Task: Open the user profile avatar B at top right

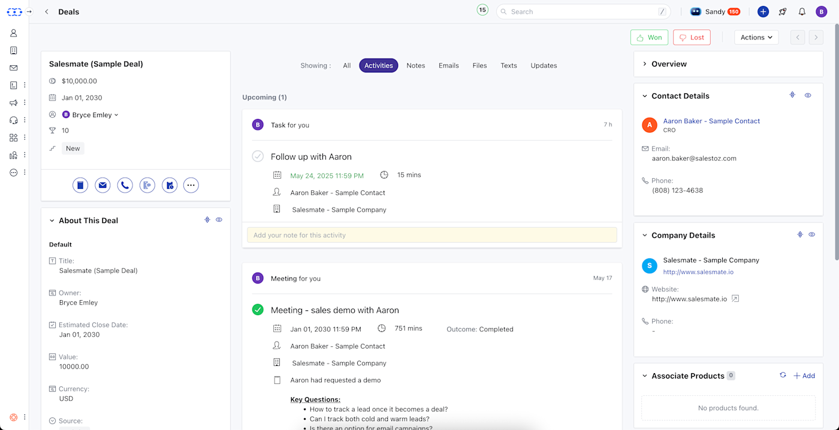Action: (822, 12)
